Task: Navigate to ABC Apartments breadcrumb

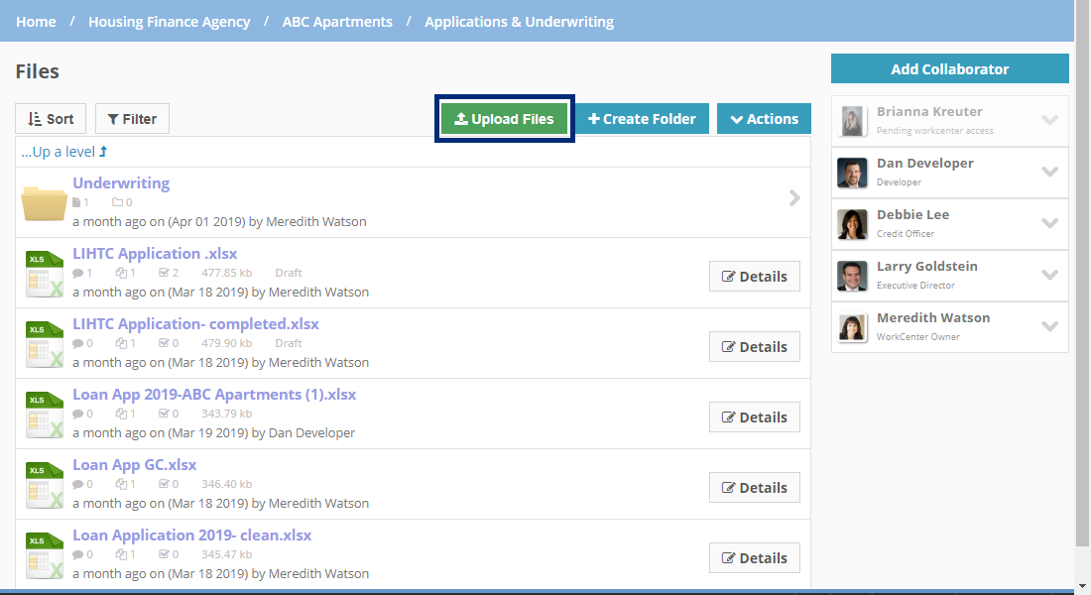Action: (x=337, y=22)
